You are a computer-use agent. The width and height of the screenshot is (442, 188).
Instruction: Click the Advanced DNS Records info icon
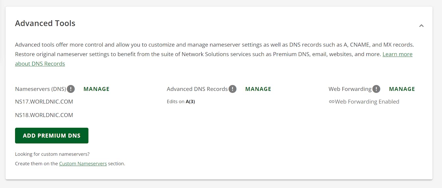pyautogui.click(x=233, y=89)
